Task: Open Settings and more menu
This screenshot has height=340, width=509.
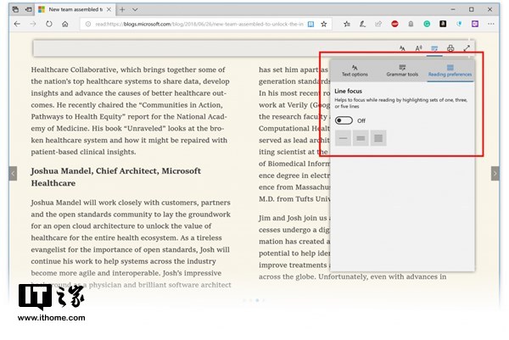Action: pos(491,24)
